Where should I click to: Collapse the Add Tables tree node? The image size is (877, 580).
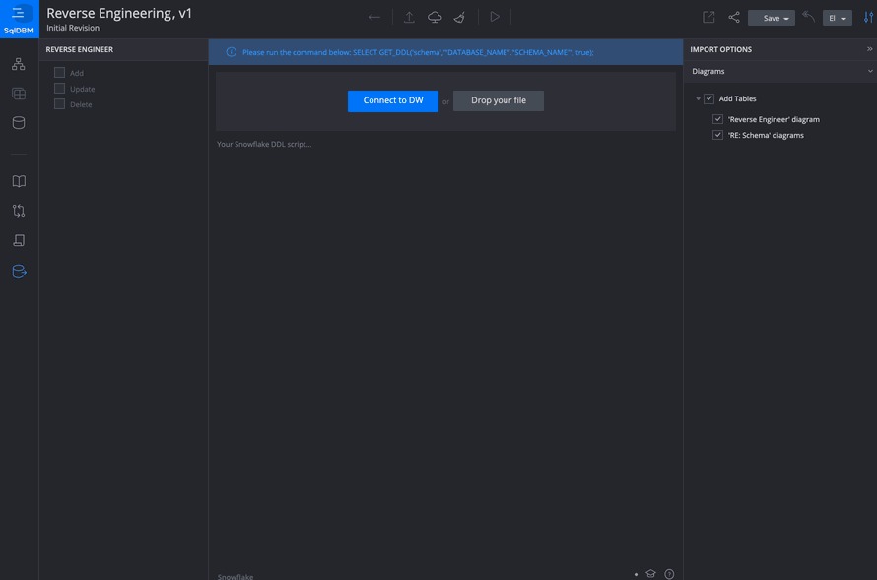click(699, 98)
